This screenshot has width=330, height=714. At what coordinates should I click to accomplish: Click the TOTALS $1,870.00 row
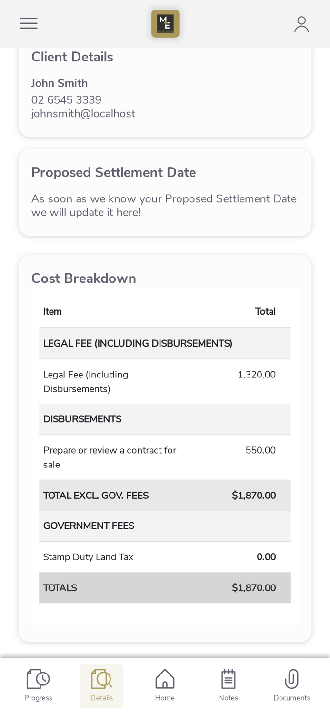click(x=165, y=588)
